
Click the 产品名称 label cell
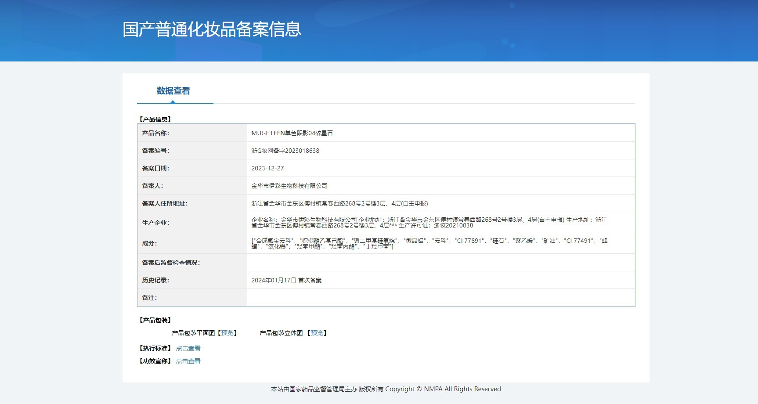click(x=192, y=133)
